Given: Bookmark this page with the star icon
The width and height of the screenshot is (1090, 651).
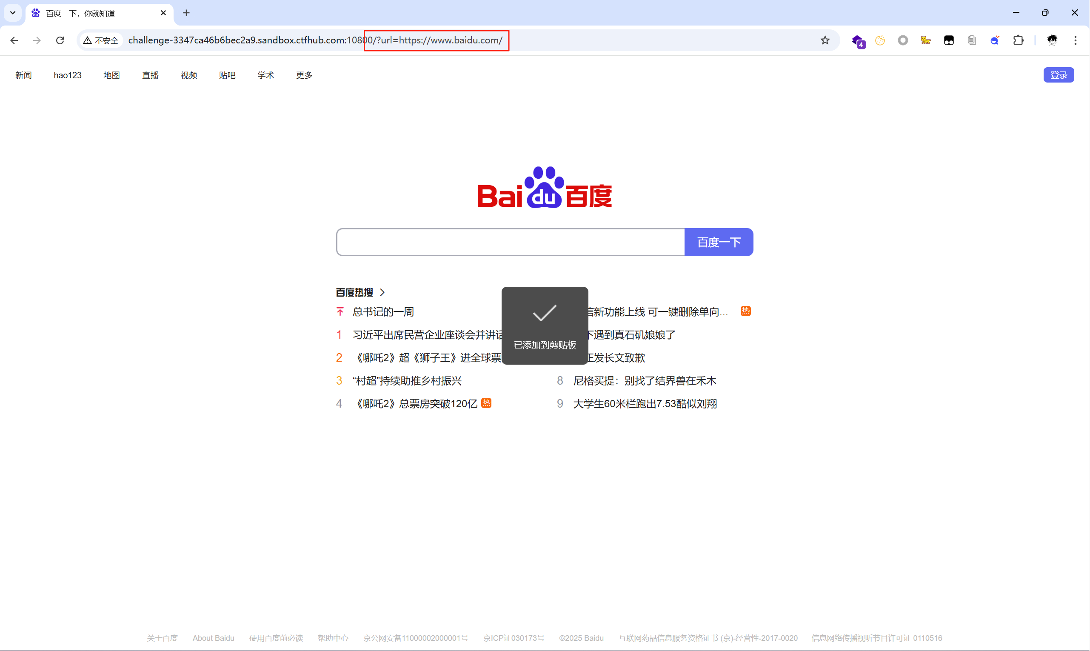Looking at the screenshot, I should (x=825, y=40).
